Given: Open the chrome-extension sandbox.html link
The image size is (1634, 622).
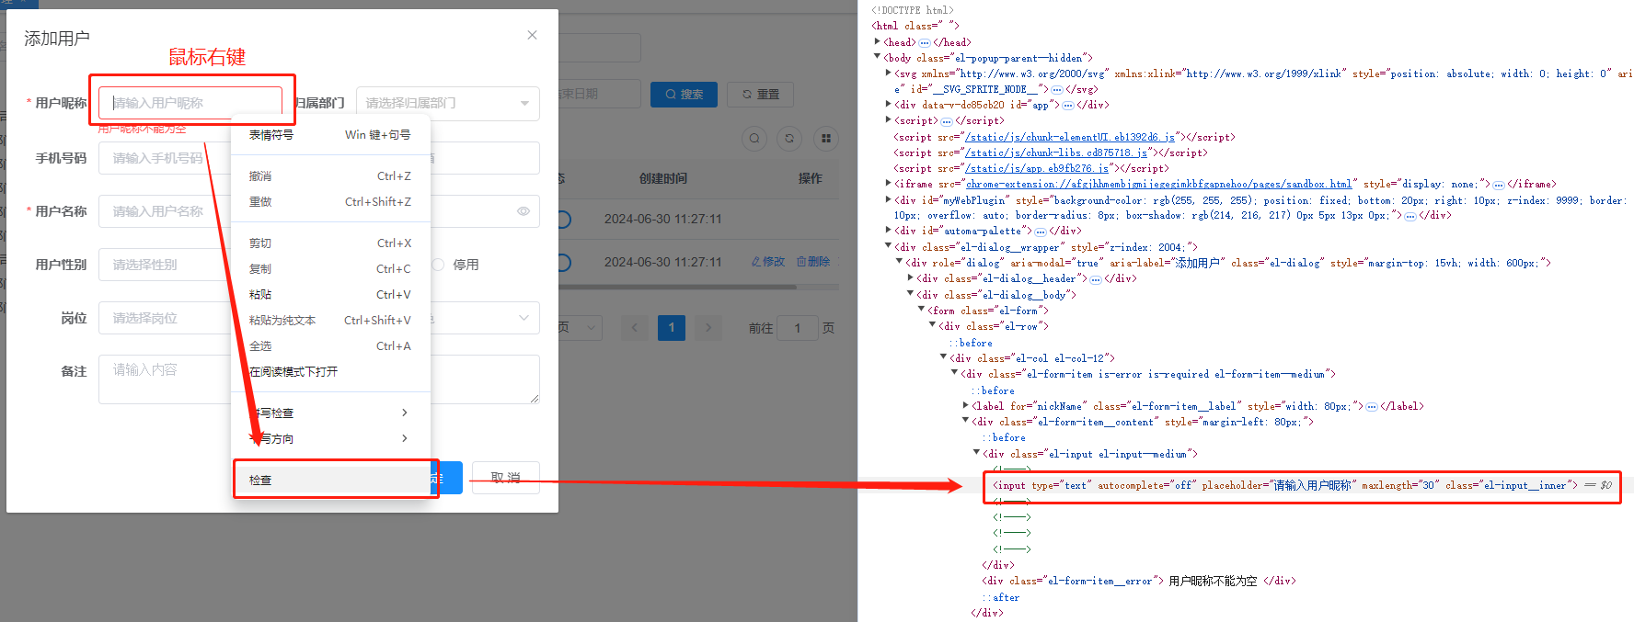Looking at the screenshot, I should click(1159, 184).
